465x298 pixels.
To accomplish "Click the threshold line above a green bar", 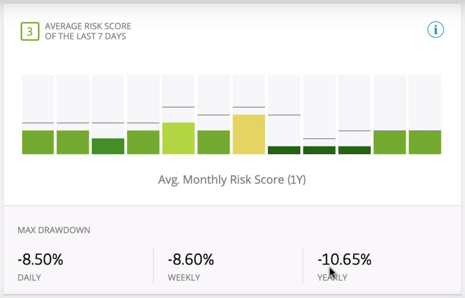I will tap(38, 122).
